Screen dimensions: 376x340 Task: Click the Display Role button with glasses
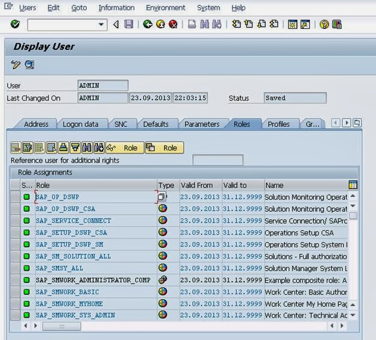[125, 147]
